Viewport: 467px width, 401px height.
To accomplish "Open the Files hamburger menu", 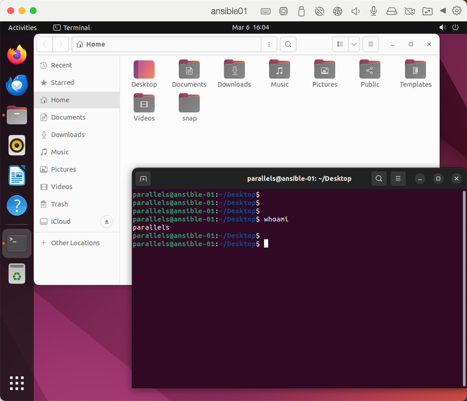I will point(370,44).
